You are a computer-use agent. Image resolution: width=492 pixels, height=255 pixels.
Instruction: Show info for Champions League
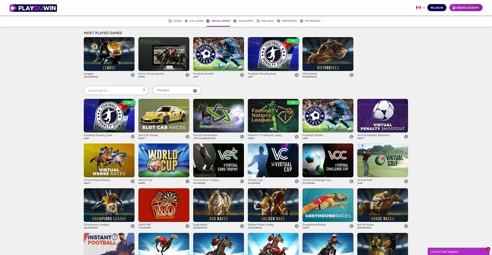pyautogui.click(x=132, y=226)
